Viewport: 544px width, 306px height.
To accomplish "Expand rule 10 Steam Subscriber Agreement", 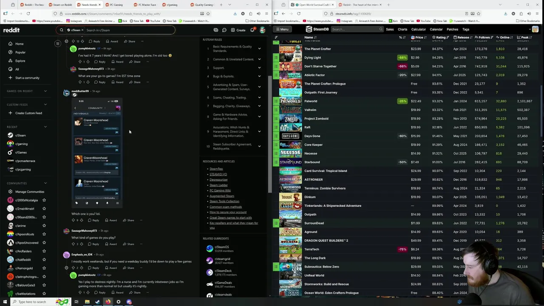I will (x=259, y=146).
